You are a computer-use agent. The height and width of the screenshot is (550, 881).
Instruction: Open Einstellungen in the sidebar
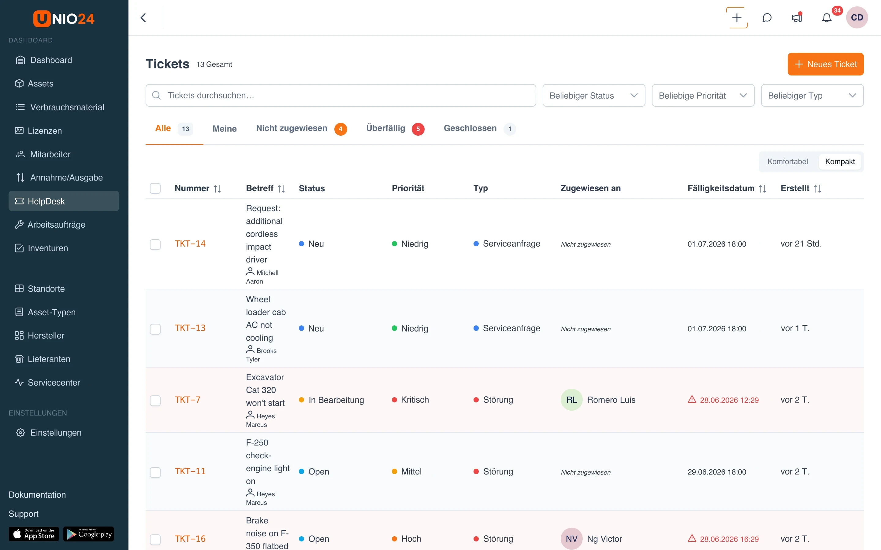click(x=64, y=432)
